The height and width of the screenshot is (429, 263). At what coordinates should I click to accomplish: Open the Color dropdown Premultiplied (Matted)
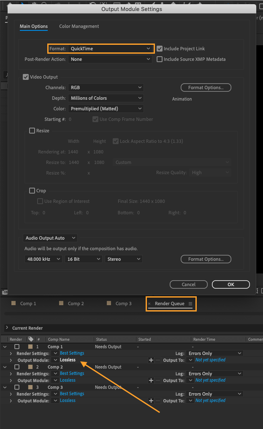[x=106, y=109]
